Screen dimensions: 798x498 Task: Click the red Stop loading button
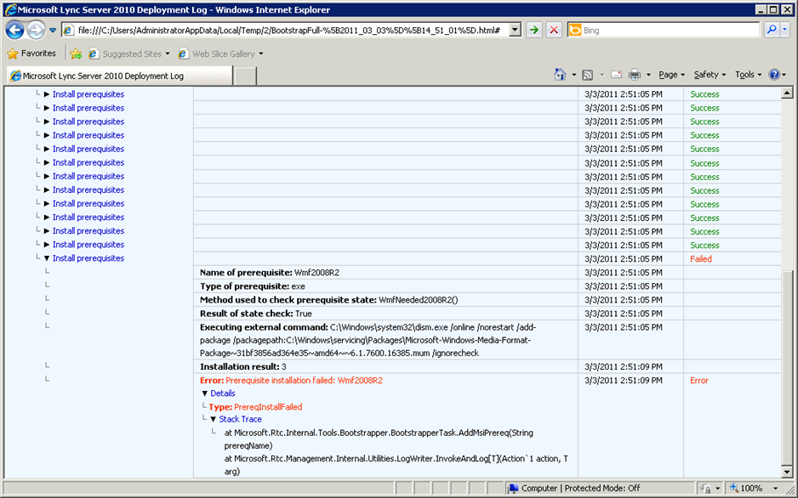(x=554, y=31)
